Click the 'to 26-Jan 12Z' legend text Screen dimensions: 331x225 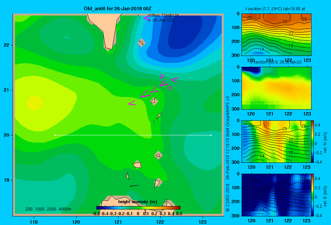coord(161,20)
